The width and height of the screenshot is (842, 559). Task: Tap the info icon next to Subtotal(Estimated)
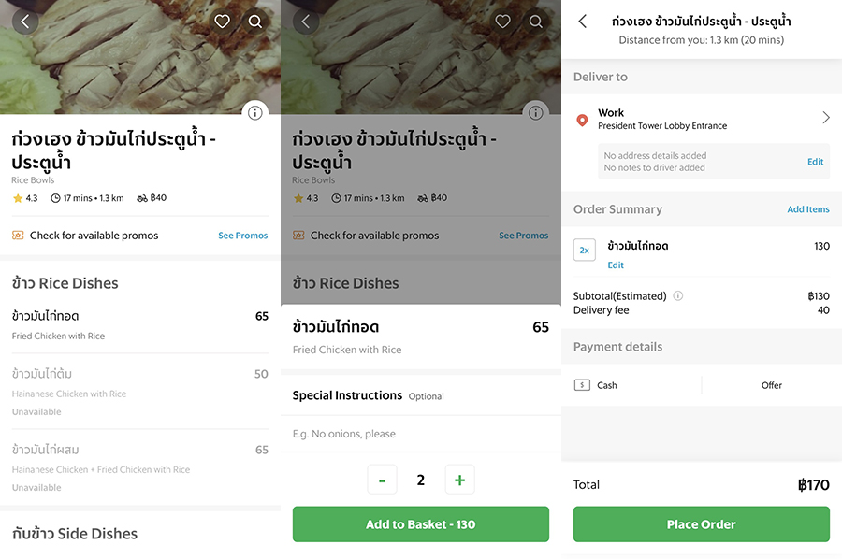tap(678, 296)
